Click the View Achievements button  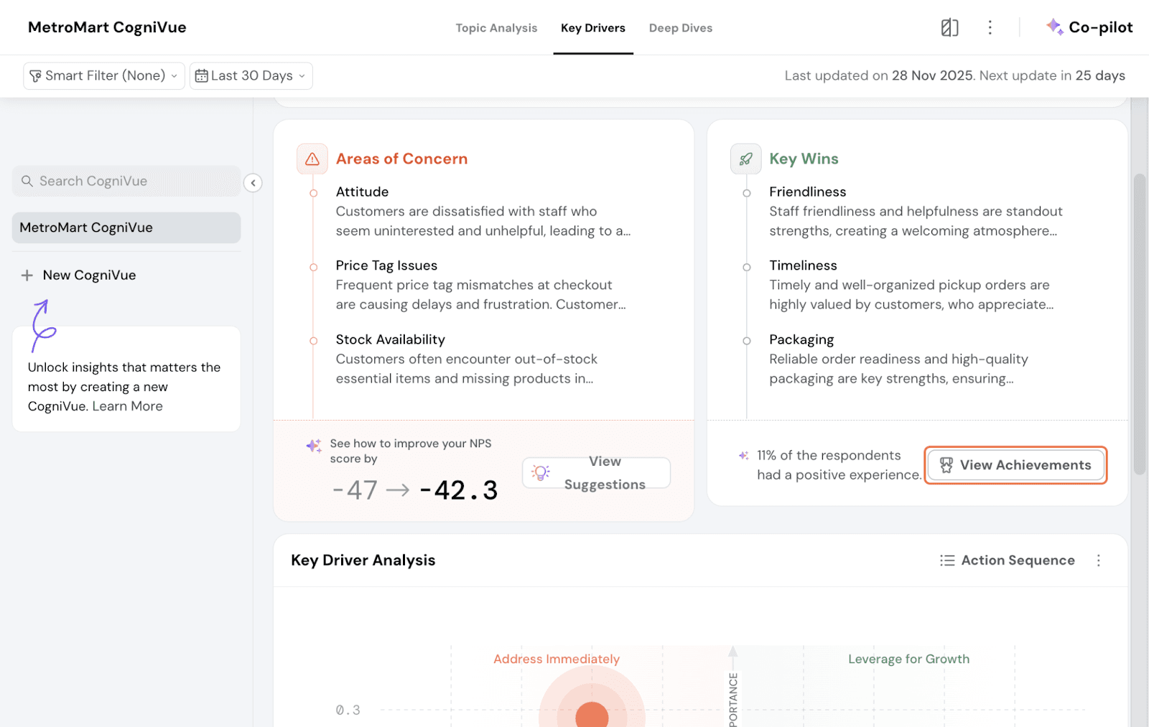click(1015, 465)
